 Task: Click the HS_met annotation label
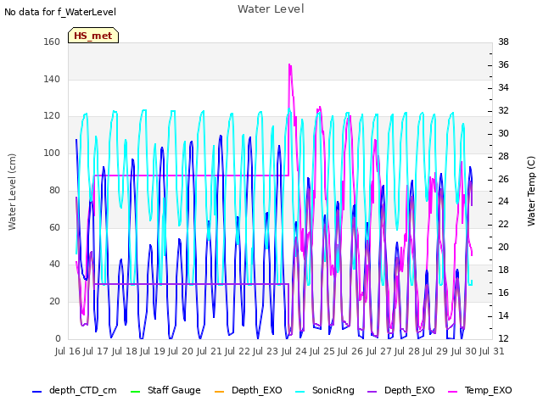93,36
